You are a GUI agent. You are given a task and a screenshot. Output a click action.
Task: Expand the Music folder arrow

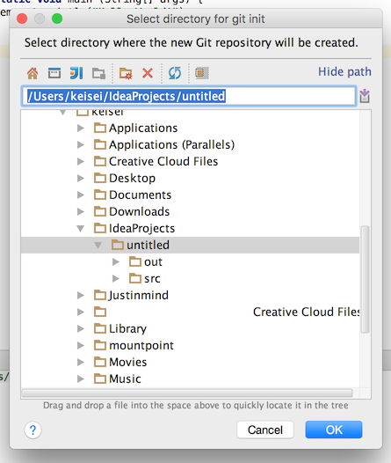click(81, 379)
